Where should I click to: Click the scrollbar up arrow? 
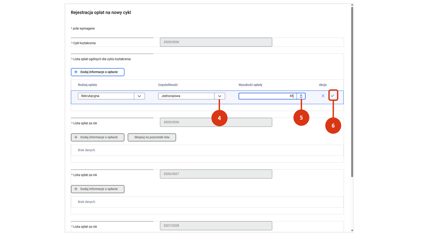pos(352,5)
